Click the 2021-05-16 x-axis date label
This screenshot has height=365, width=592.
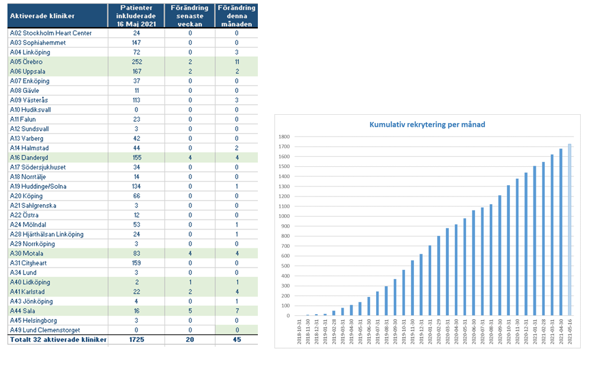pyautogui.click(x=570, y=332)
